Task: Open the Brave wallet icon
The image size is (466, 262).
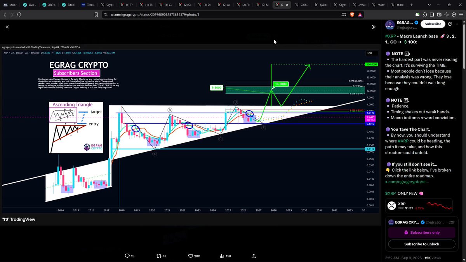Action: [439, 14]
